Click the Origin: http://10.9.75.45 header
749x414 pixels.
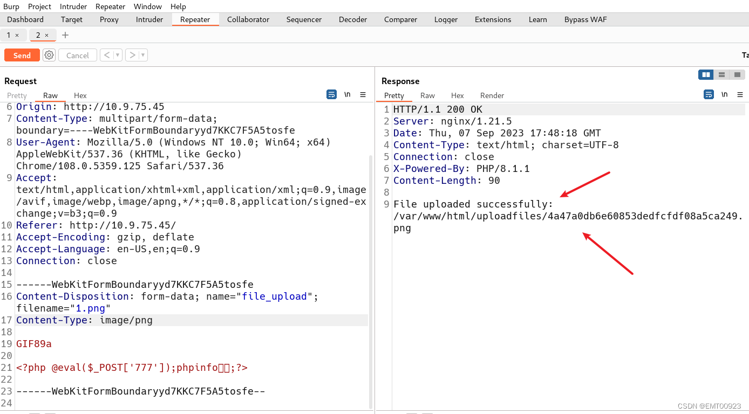[90, 107]
